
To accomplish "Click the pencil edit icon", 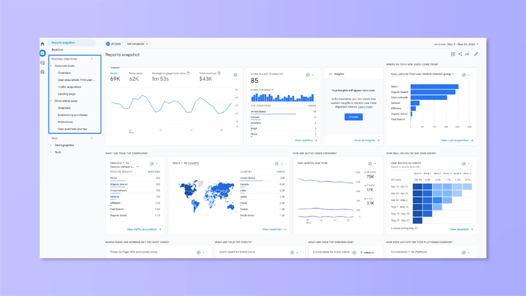I will [x=476, y=54].
